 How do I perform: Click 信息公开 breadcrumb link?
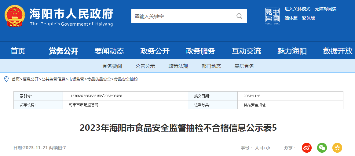(31, 79)
